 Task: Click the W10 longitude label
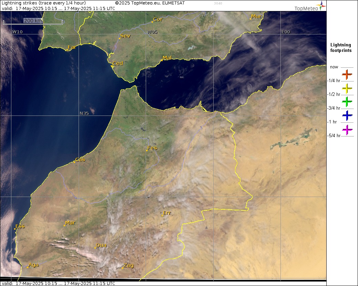click(x=17, y=32)
